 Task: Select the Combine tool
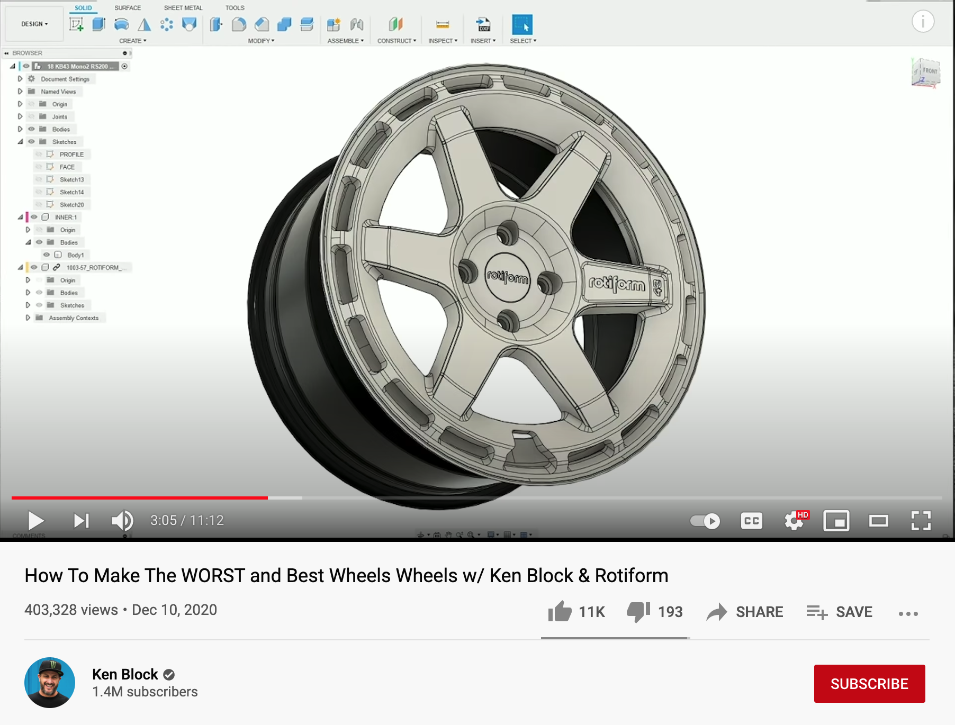(284, 24)
